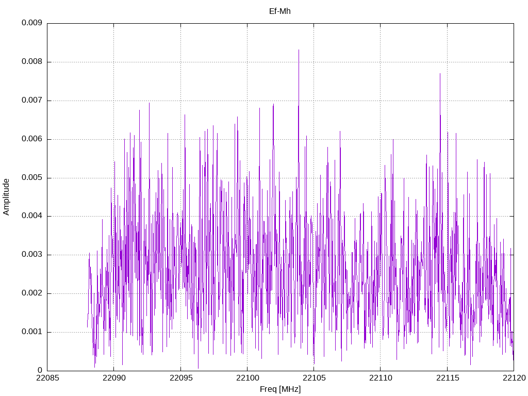The height and width of the screenshot is (396, 528).
Task: Select the Freq [MHz] x-axis label
Action: click(x=280, y=389)
